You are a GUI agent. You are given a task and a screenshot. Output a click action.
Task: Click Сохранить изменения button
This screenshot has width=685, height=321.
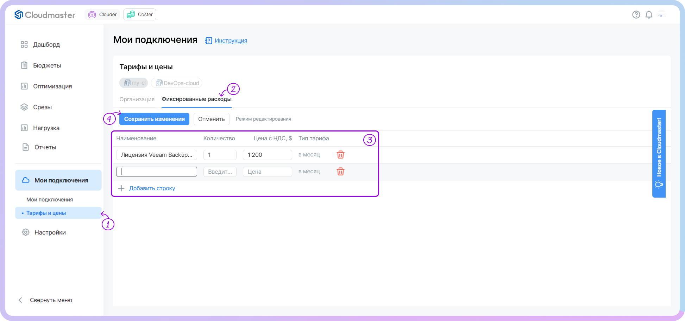pos(154,119)
